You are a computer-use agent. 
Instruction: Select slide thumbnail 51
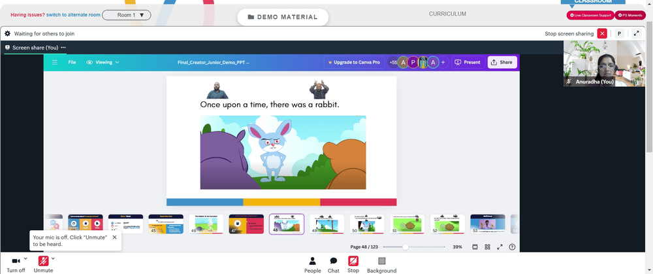(x=407, y=224)
